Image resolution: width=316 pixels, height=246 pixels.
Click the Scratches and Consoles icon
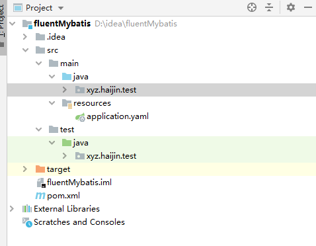pyautogui.click(x=27, y=222)
